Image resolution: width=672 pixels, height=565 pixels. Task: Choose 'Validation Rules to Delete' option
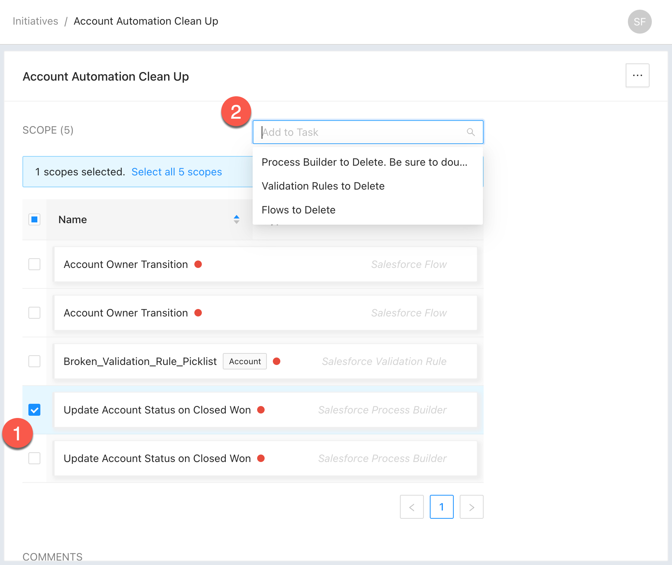323,186
